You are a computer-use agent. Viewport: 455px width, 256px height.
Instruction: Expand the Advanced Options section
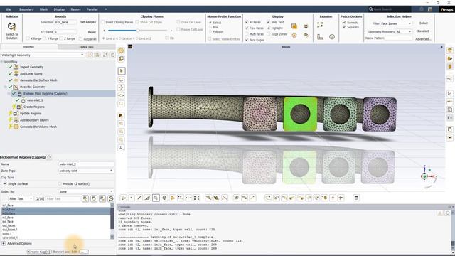tap(4, 243)
